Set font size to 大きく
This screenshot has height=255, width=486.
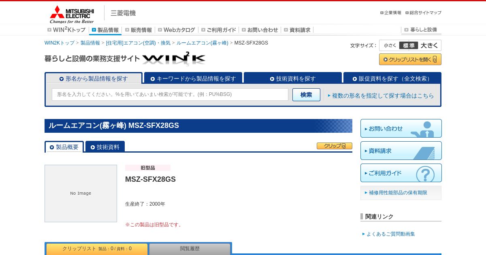pos(429,45)
